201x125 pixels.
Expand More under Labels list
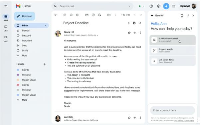(22, 100)
